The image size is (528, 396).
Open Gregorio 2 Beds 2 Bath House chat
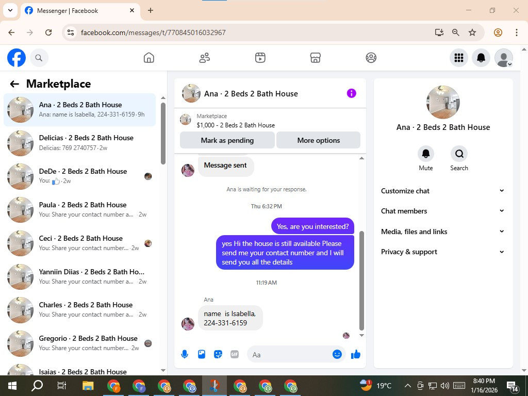80,343
